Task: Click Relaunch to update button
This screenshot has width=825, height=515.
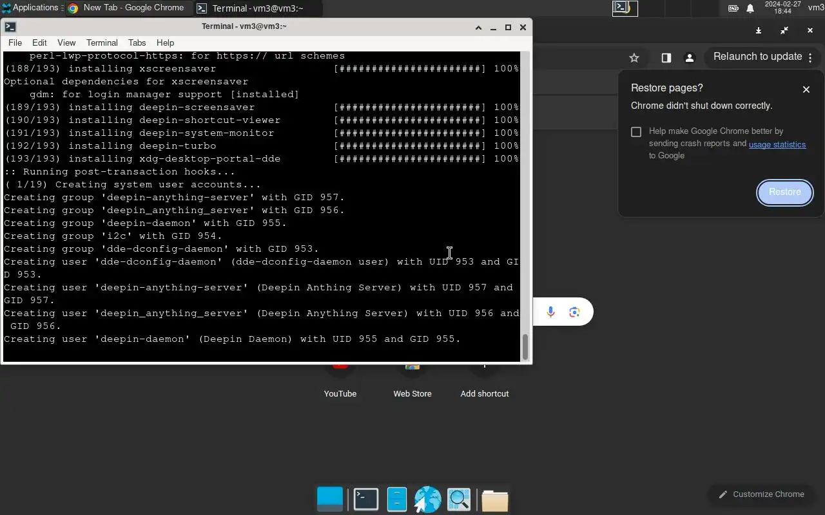Action: [x=758, y=57]
